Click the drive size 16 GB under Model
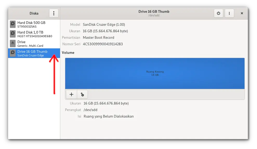Screen dimensions: 257x149 coord(105,31)
